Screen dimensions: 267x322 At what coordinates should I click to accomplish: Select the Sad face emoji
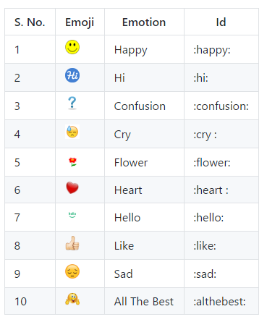(x=72, y=271)
